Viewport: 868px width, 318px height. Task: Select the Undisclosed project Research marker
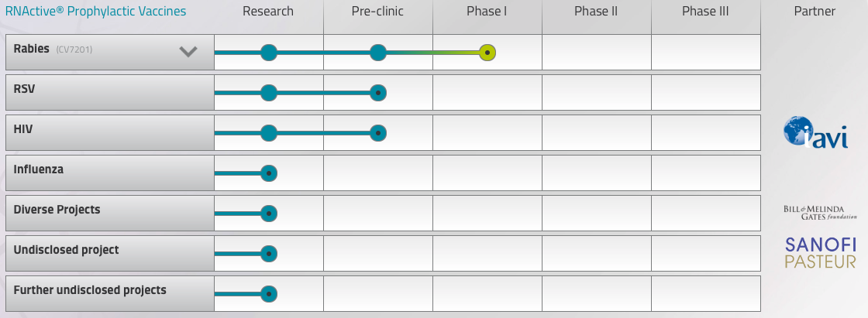268,254
